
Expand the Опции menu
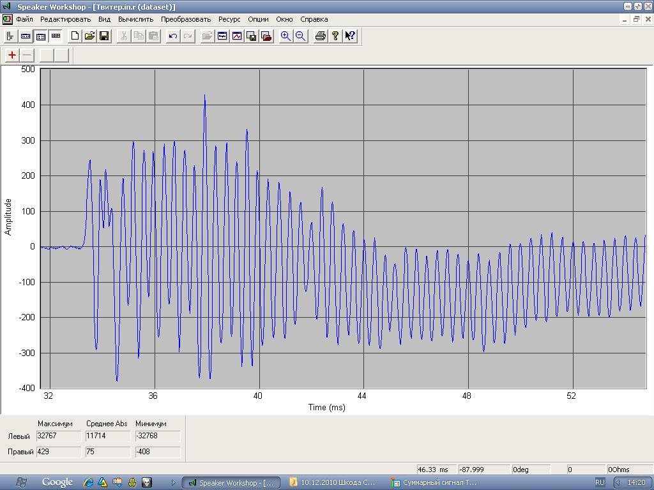[x=258, y=19]
